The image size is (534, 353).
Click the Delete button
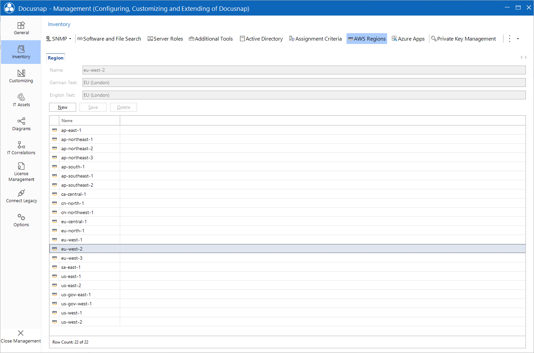coord(124,107)
